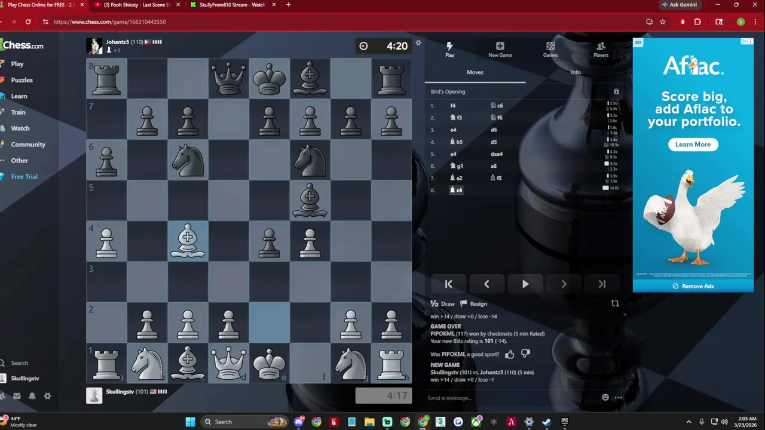Open weather widget showing 44°F
Image resolution: width=765 pixels, height=430 pixels.
21,422
